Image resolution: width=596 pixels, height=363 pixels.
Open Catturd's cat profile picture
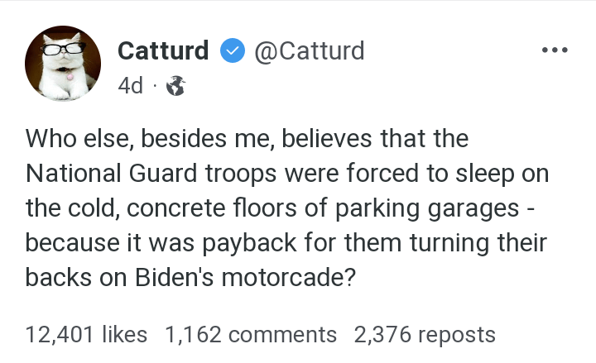point(63,68)
